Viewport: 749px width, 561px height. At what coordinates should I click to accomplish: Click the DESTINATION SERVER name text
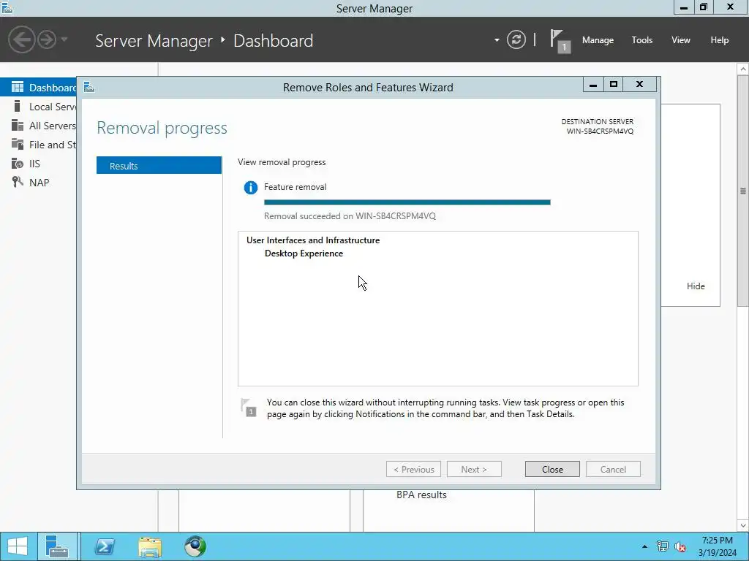[x=600, y=131]
